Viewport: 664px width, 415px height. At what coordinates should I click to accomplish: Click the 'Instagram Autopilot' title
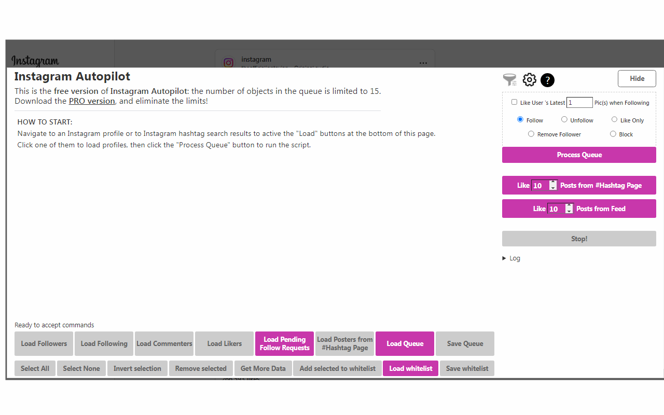pyautogui.click(x=72, y=76)
